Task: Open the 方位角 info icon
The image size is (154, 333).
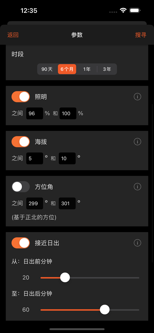Action: (137, 187)
